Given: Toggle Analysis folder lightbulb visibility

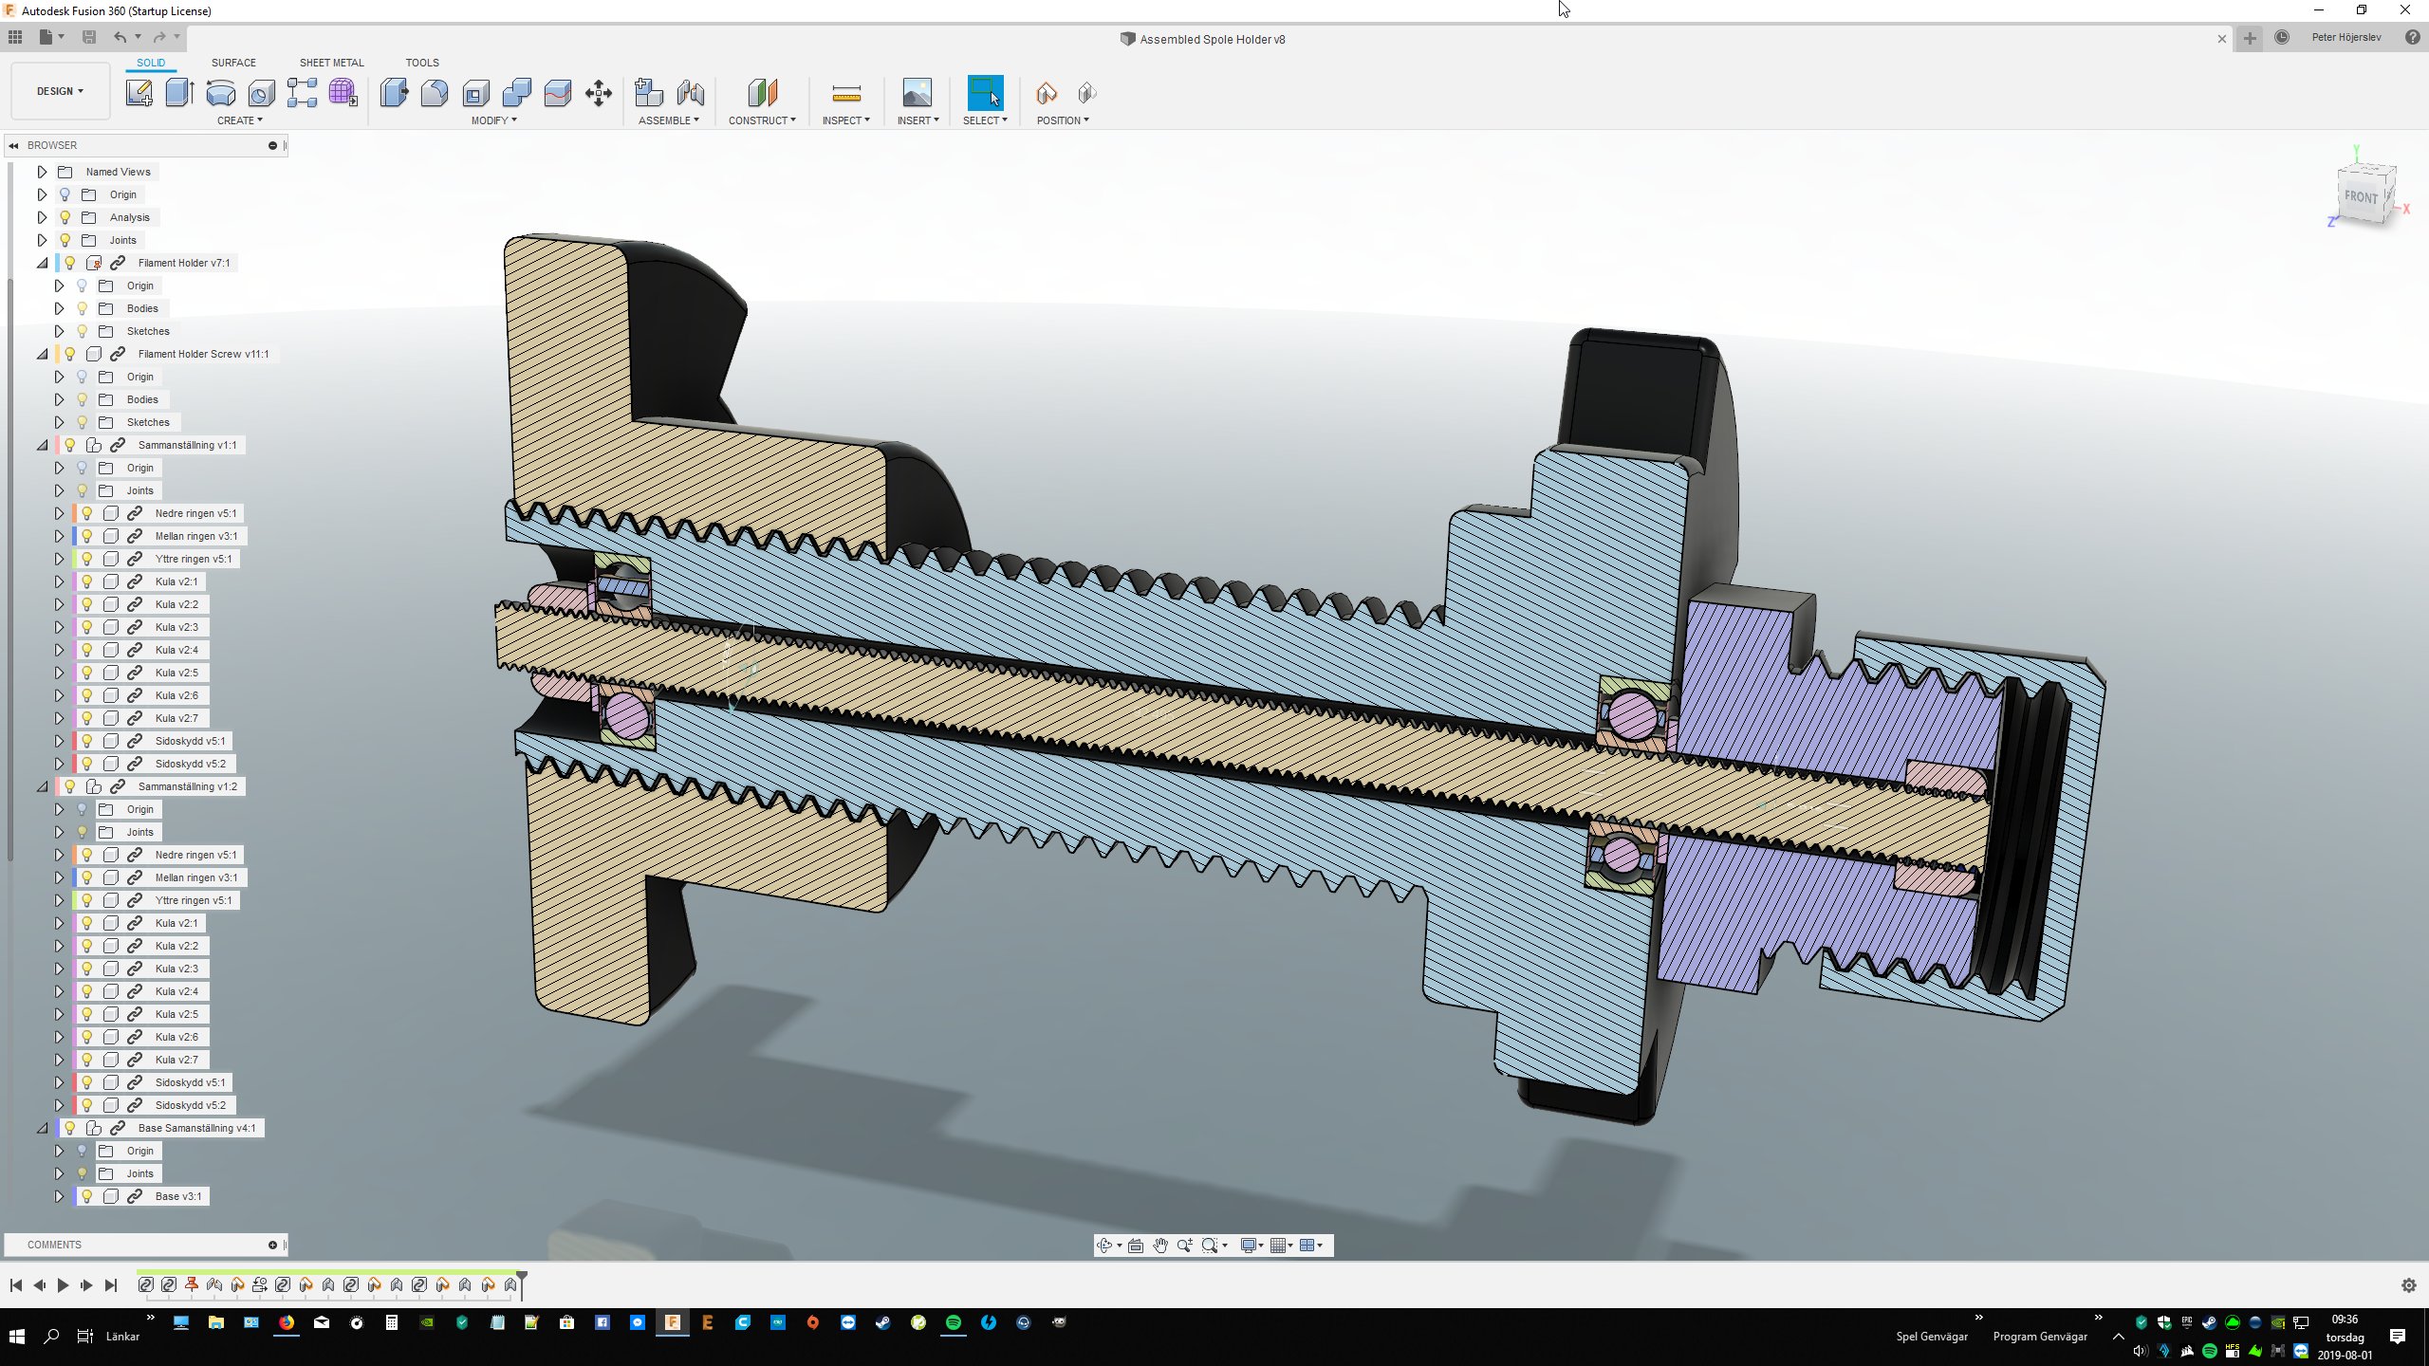Looking at the screenshot, I should coord(65,217).
